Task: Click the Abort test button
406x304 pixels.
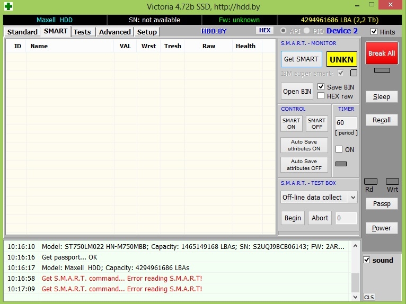Action: (x=320, y=218)
